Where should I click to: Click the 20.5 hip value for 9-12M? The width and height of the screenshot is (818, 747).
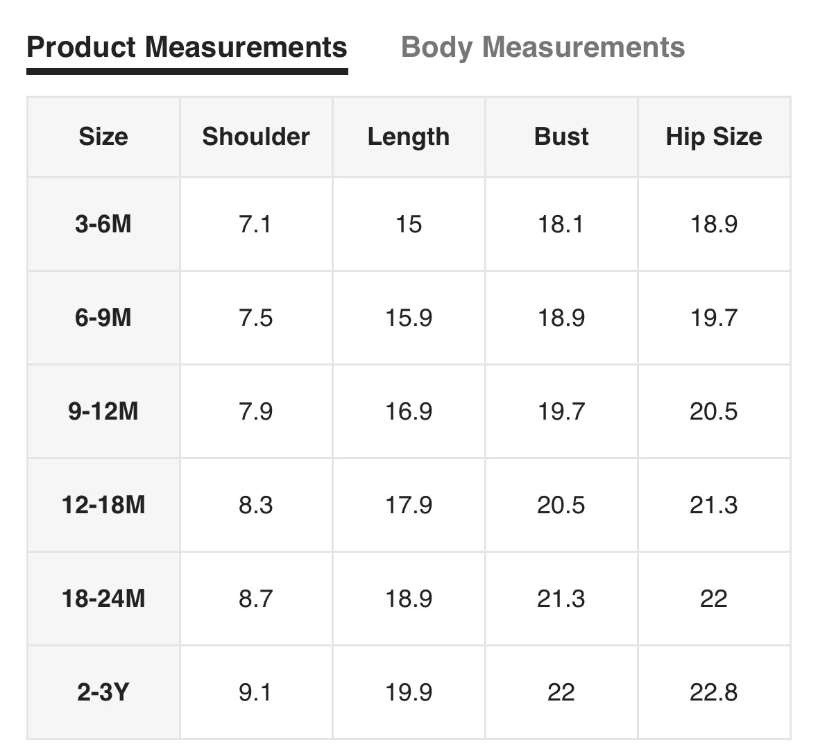[713, 411]
